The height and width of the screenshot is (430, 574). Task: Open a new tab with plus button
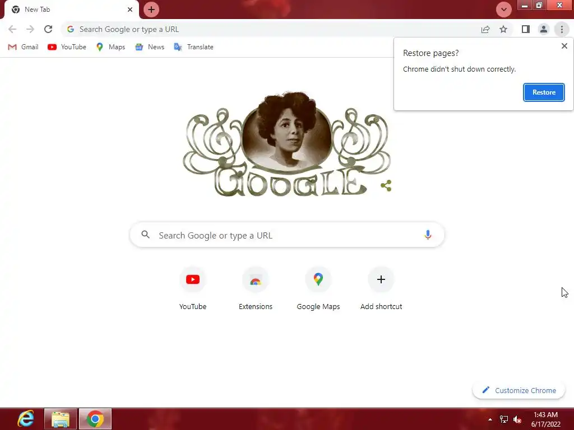click(151, 10)
